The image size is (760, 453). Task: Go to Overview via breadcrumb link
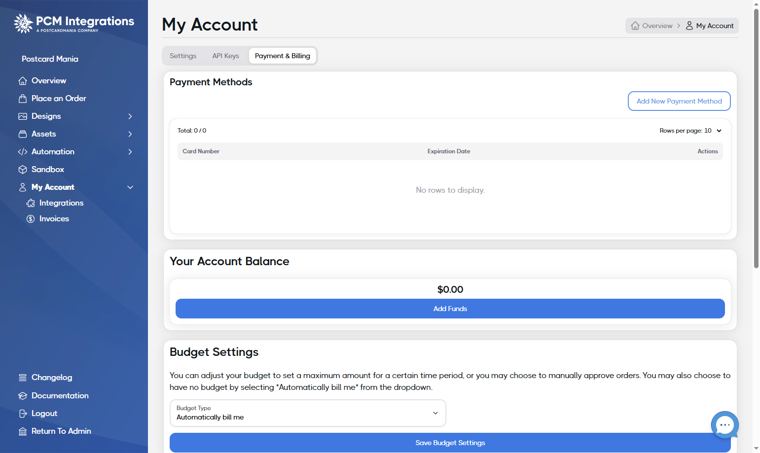click(x=652, y=26)
